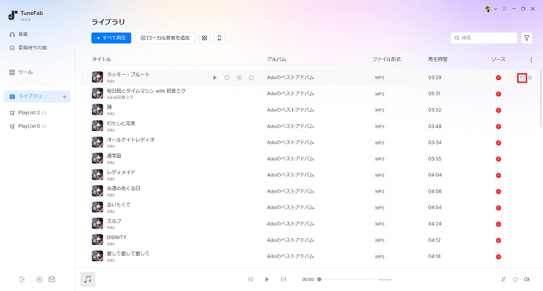Image resolution: width=543 pixels, height=291 pixels.
Task: Sort by ファイル形式 column header
Action: pyautogui.click(x=386, y=60)
